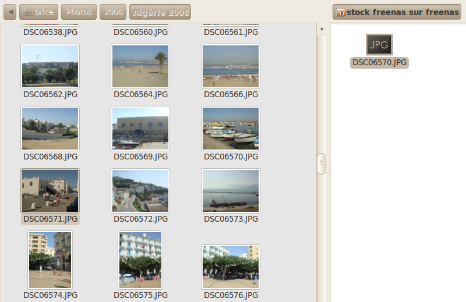Click the DSC06560.JPG file name
This screenshot has width=466, height=302.
[x=140, y=32]
